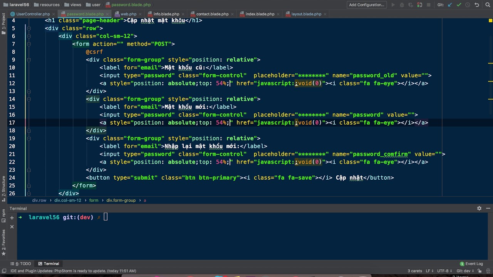The image size is (493, 277).
Task: Close the info.blade.php tab
Action: point(183,14)
